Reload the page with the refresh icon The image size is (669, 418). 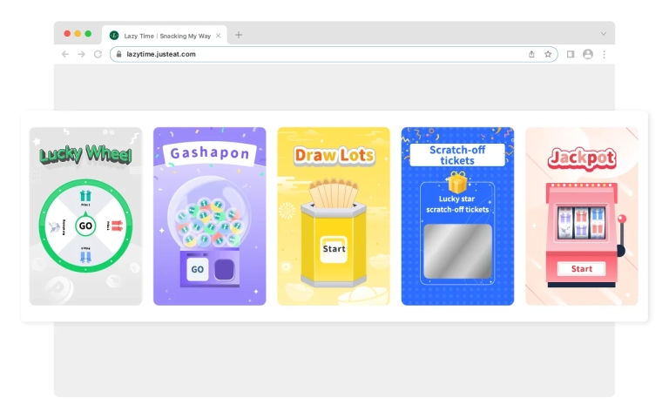tap(98, 54)
